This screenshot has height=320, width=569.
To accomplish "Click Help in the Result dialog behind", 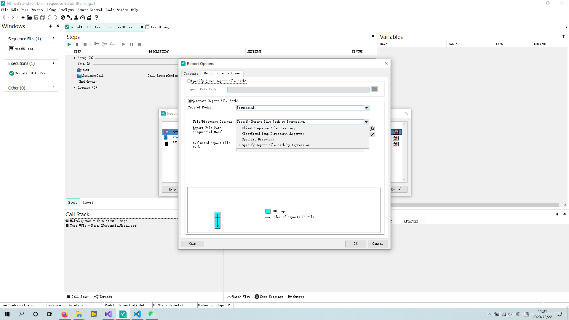I will pos(171,189).
